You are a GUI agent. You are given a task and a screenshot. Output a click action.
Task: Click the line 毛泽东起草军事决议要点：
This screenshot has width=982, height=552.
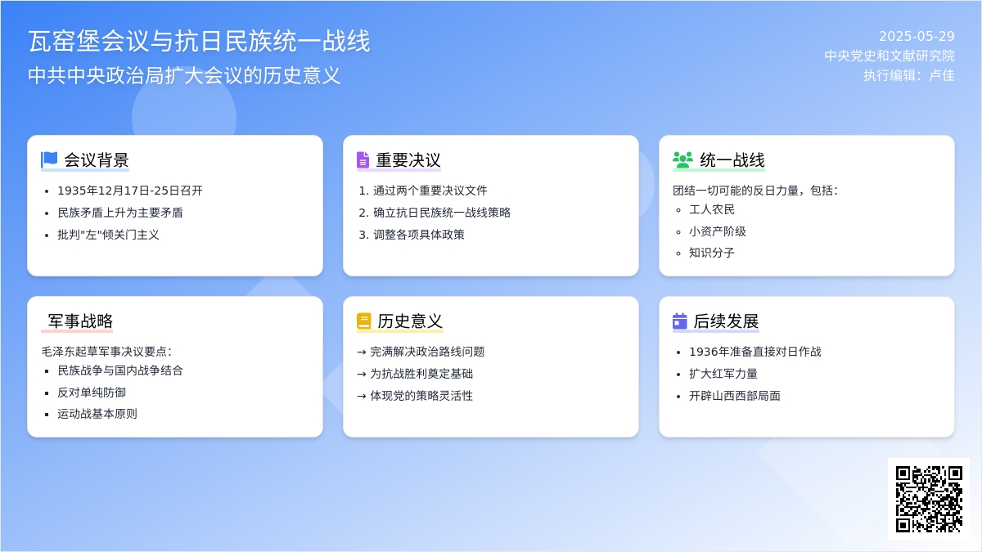[x=106, y=352]
